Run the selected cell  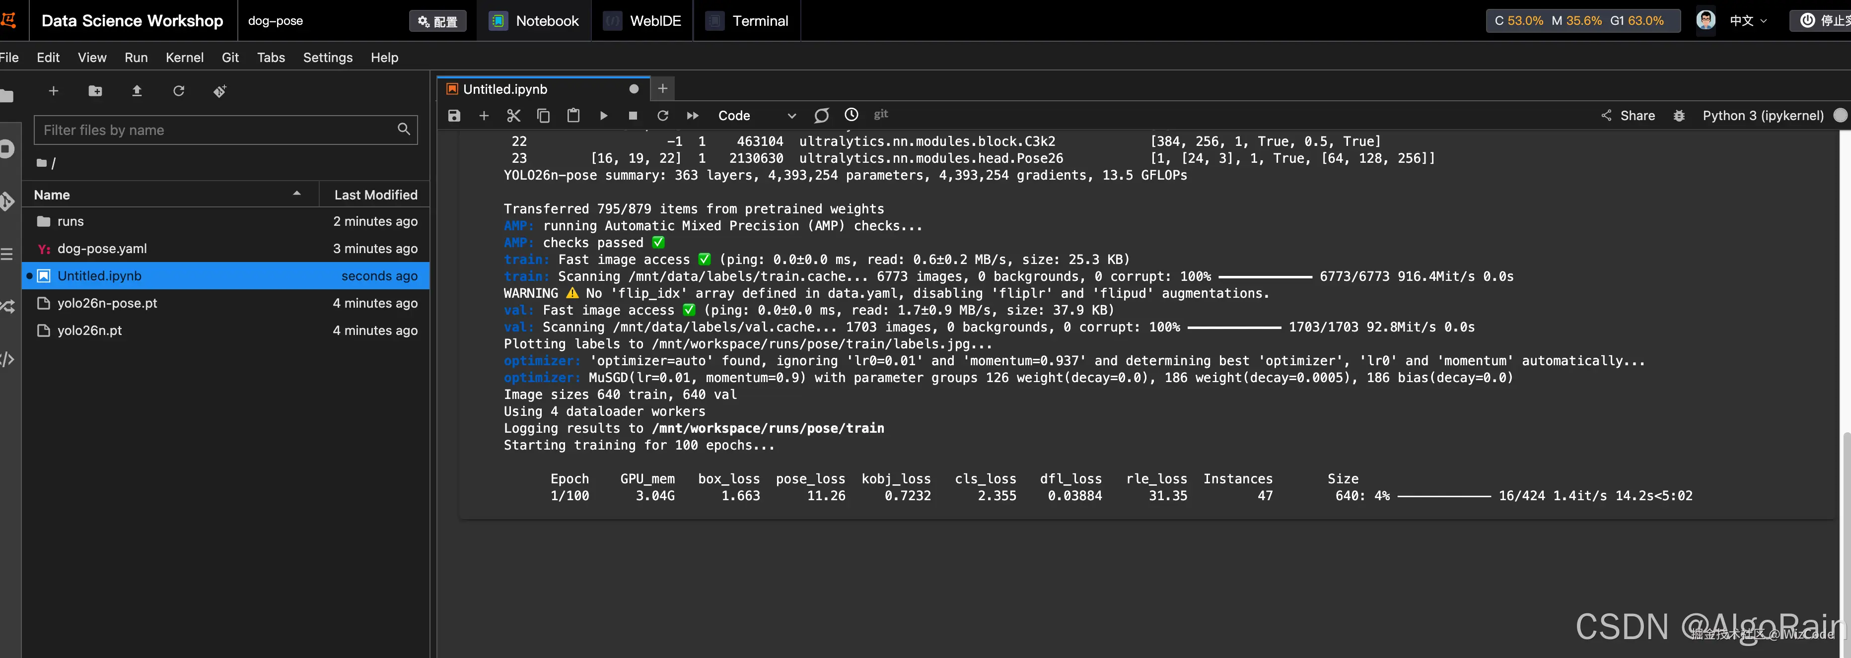pyautogui.click(x=604, y=116)
